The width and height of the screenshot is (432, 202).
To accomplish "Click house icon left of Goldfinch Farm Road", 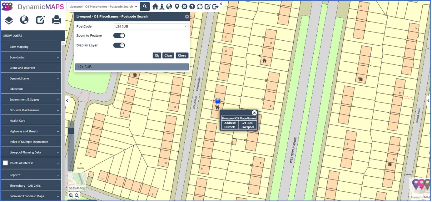I will coord(135,75).
